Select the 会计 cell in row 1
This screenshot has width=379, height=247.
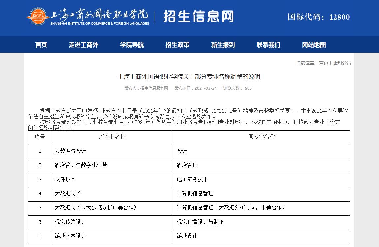(262, 152)
